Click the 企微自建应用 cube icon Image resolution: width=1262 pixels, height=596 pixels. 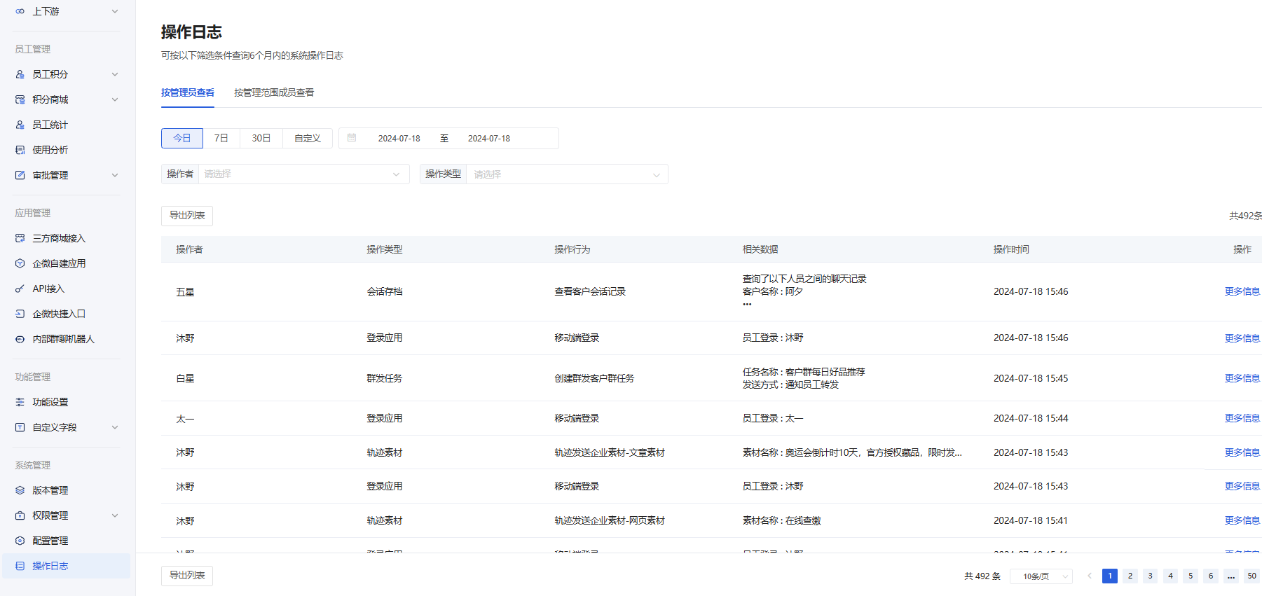(20, 263)
